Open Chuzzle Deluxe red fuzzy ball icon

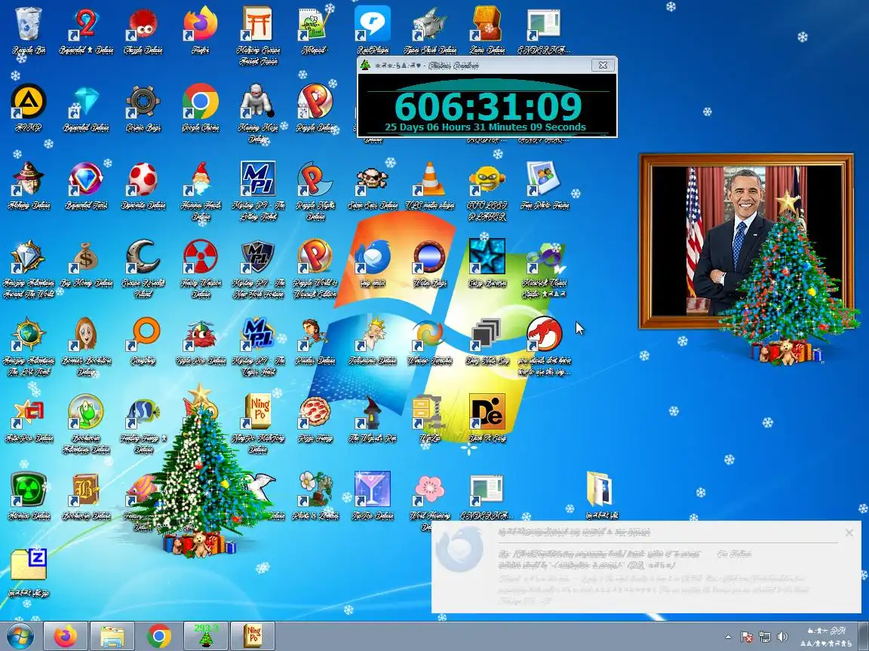pyautogui.click(x=143, y=24)
